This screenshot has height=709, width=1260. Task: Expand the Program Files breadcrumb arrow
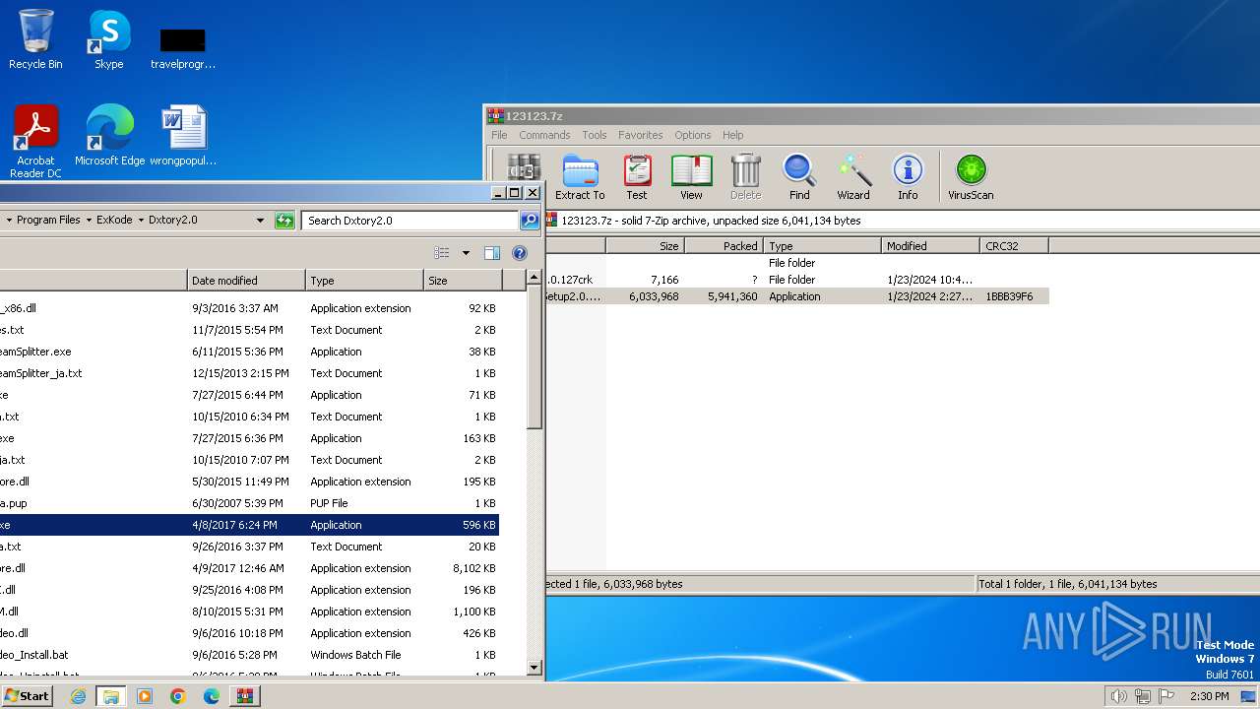[x=89, y=221]
